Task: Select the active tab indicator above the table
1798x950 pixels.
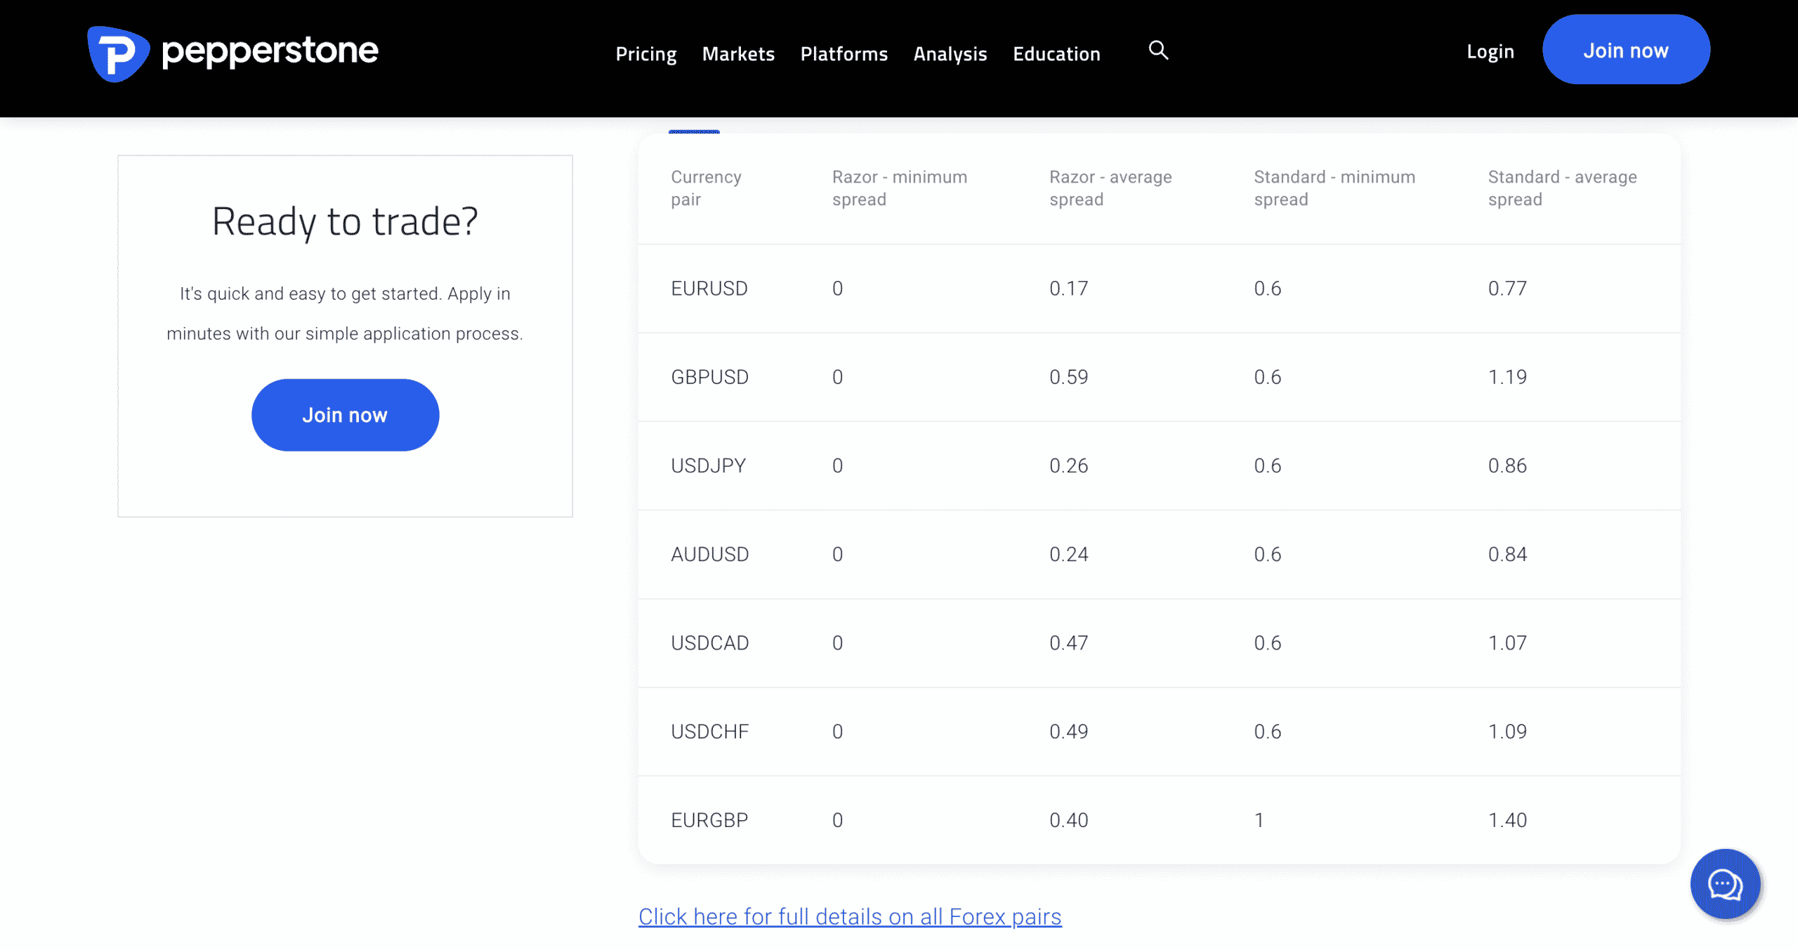Action: (694, 131)
